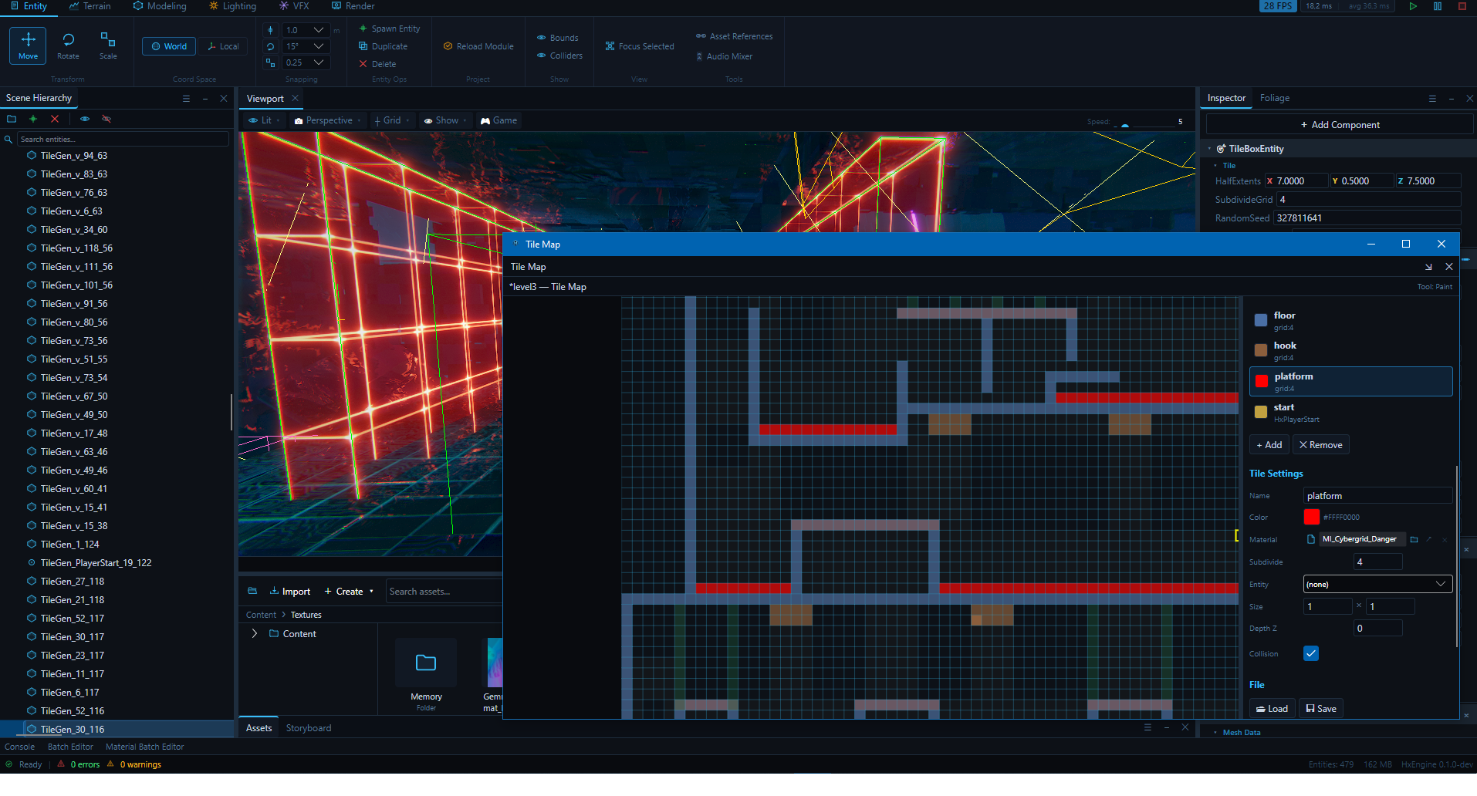This screenshot has height=796, width=1477.
Task: Open the Create dropdown in Assets panel
Action: [349, 592]
